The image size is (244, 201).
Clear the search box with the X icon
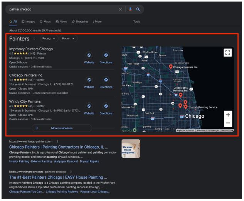point(120,9)
